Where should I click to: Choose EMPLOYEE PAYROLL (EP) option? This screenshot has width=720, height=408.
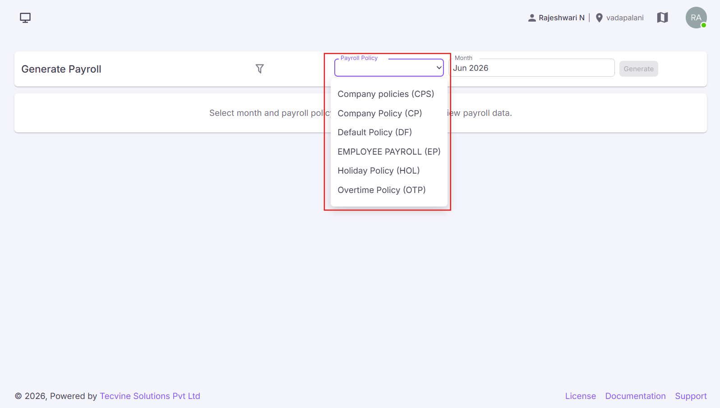tap(389, 151)
